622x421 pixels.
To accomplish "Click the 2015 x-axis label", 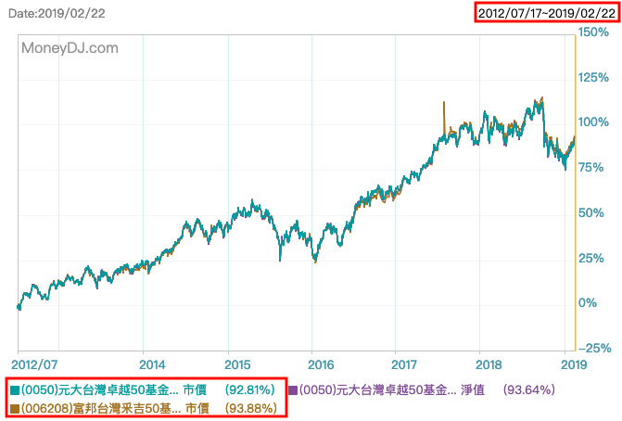I will pos(237,364).
